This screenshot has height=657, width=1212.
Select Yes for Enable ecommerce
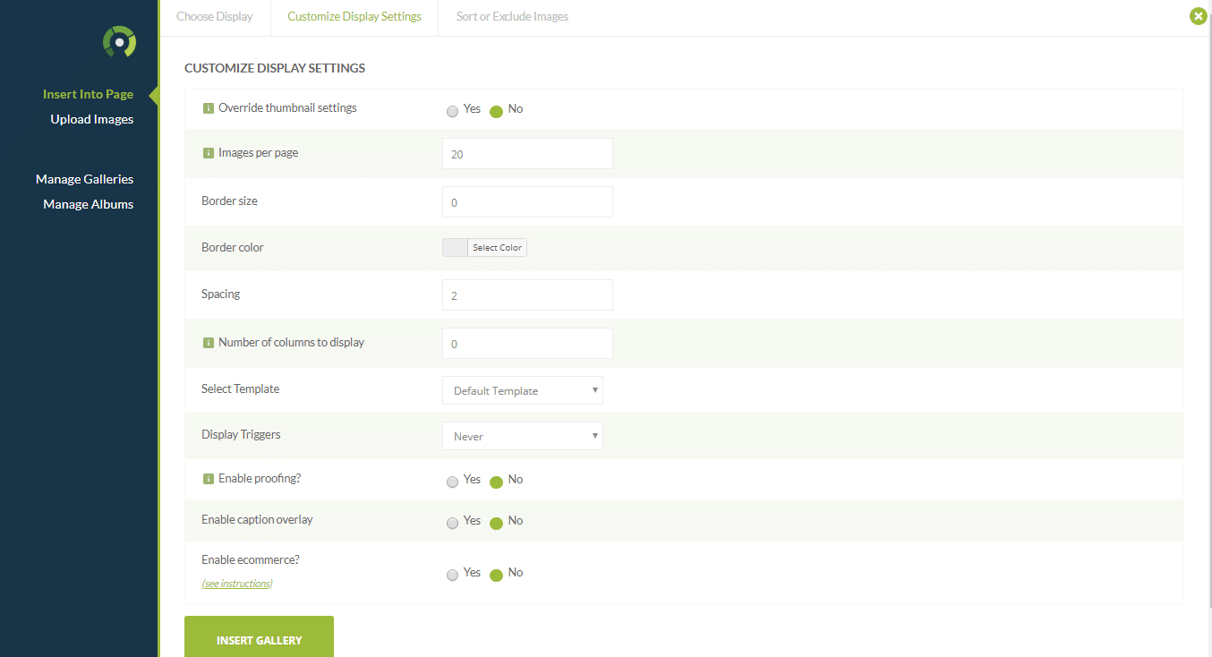452,576
